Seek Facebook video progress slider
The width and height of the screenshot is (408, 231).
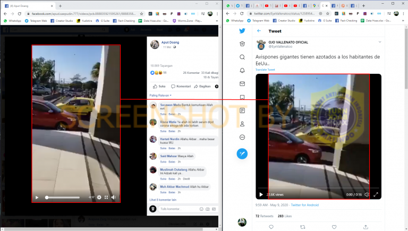click(x=63, y=198)
